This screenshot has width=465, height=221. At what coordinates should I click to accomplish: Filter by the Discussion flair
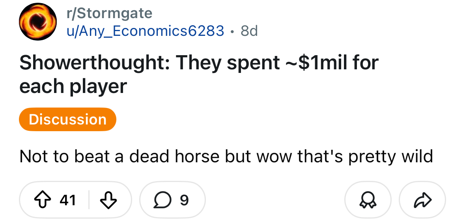pos(67,119)
